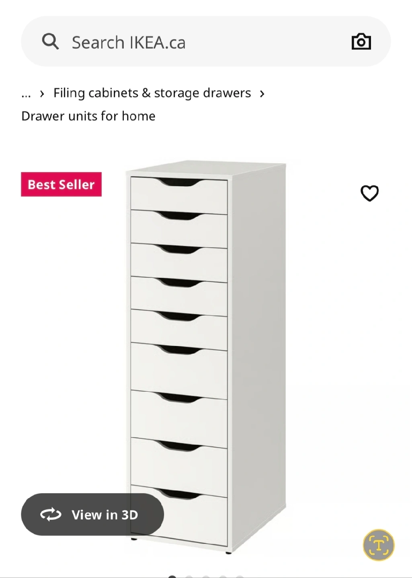Tap the yellow text-scan floating icon
This screenshot has width=412, height=578.
(379, 545)
